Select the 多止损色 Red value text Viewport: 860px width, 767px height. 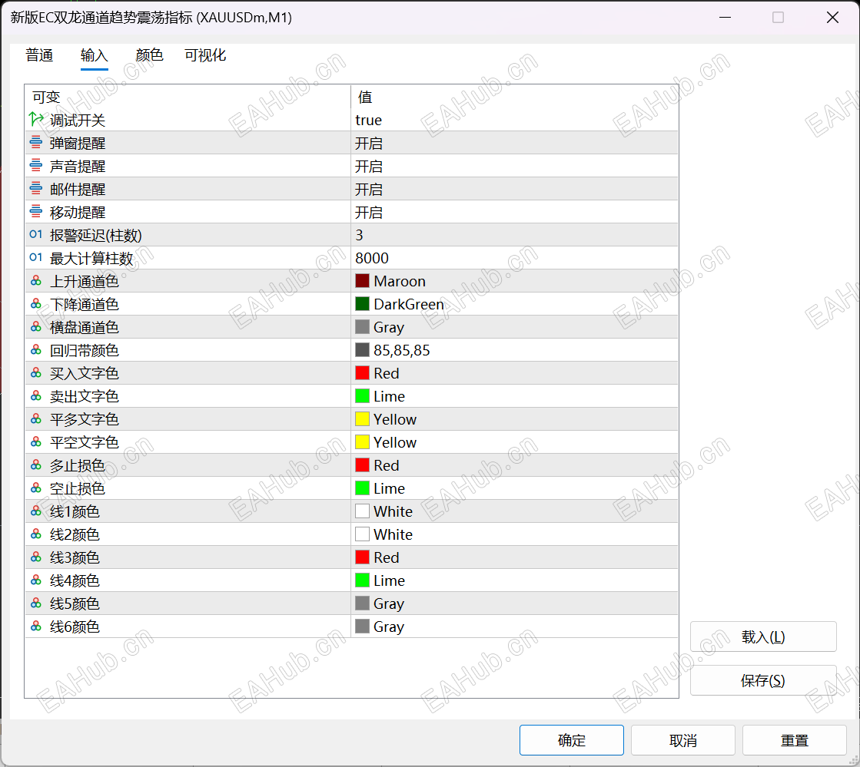point(386,465)
